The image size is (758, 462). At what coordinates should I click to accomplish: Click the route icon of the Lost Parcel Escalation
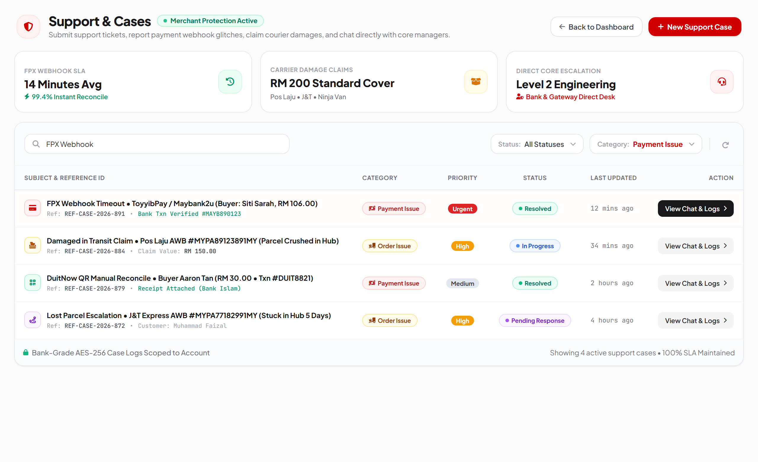pyautogui.click(x=33, y=320)
